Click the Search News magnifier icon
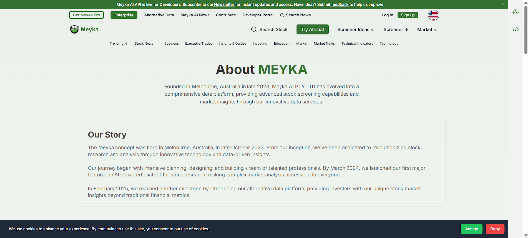The height and width of the screenshot is (238, 528). pyautogui.click(x=282, y=15)
